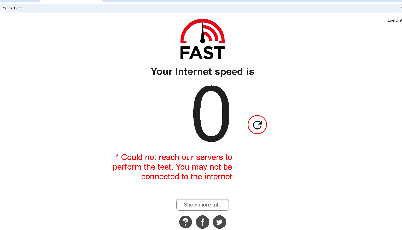402x230 pixels.
Task: Share result via the Facebook icon
Action: click(202, 222)
